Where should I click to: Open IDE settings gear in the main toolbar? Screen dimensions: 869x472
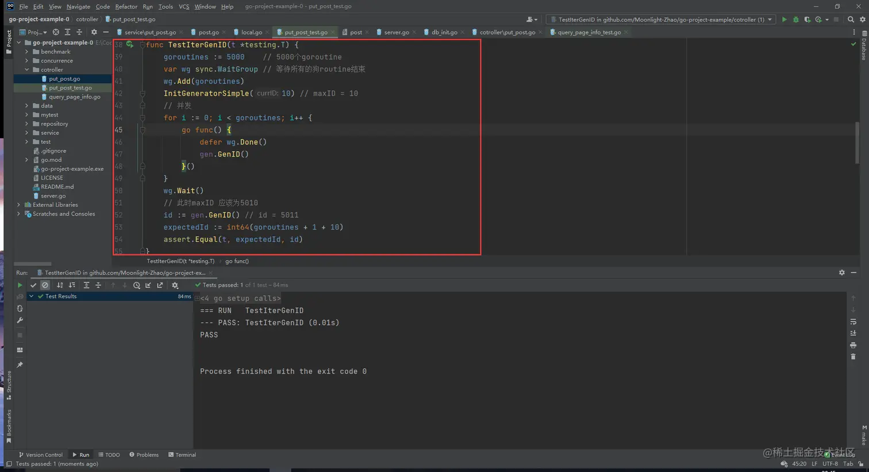point(862,20)
